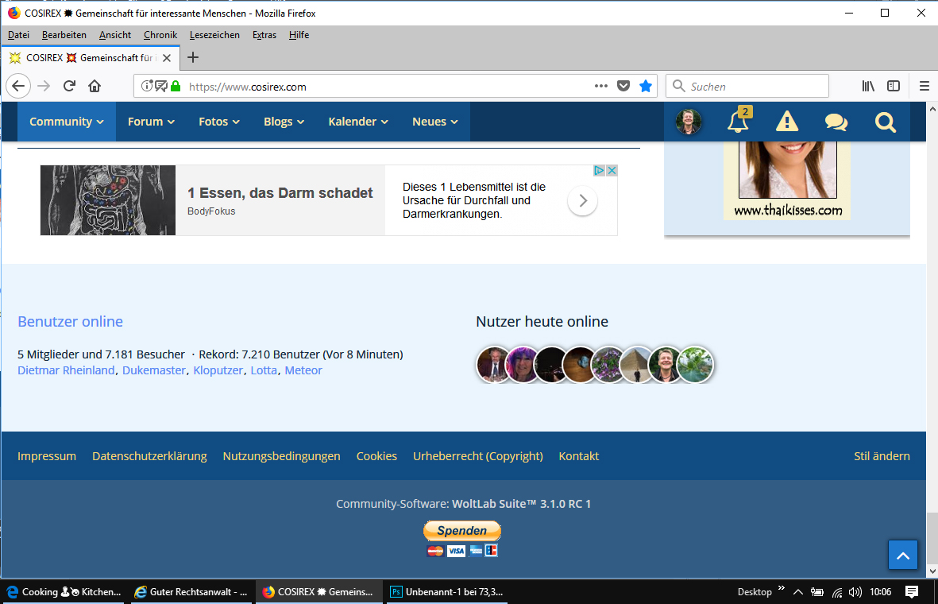This screenshot has width=938, height=604.
Task: Expand the Kalender dropdown menu
Action: coord(357,122)
